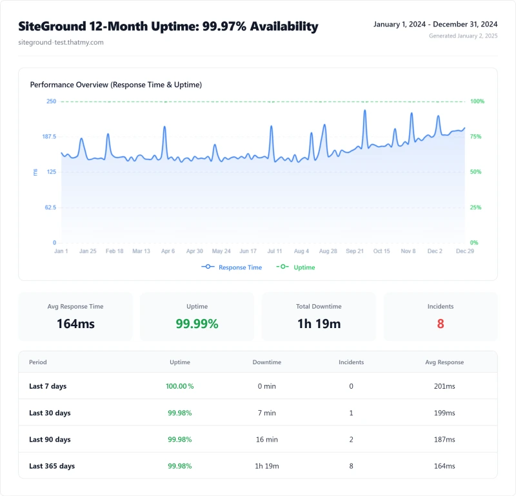Viewport: 516px width, 496px height.
Task: Click the 'Nov 8' x-axis label
Action: coord(408,251)
